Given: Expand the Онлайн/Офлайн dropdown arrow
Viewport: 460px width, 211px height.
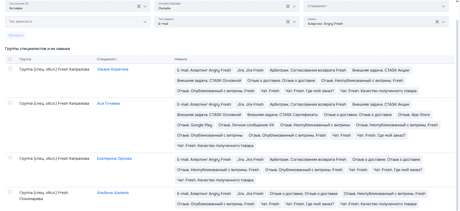Looking at the screenshot, I should click(294, 6).
